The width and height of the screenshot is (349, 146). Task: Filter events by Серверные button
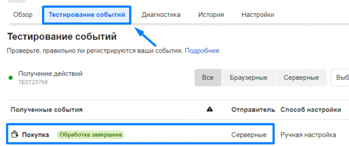click(x=301, y=77)
